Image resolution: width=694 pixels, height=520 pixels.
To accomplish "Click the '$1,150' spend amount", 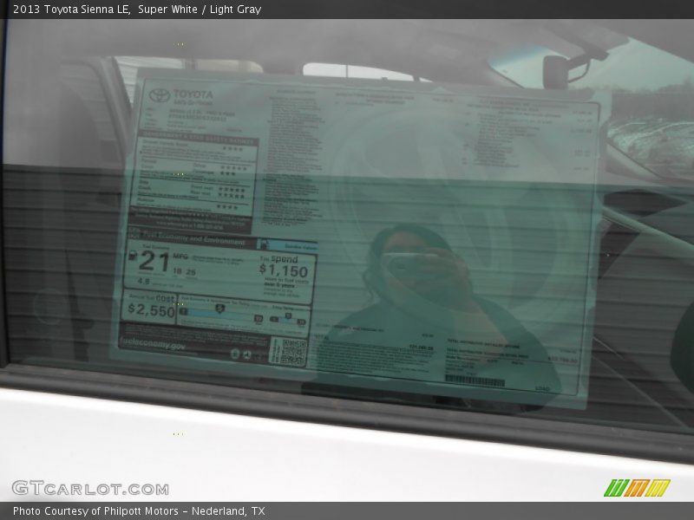I will [284, 270].
